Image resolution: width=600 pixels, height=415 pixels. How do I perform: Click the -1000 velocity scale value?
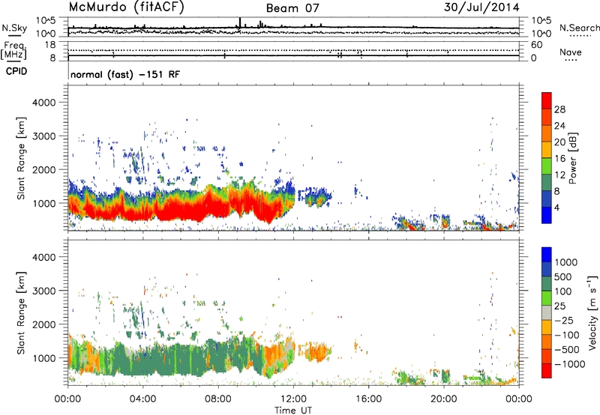point(570,364)
